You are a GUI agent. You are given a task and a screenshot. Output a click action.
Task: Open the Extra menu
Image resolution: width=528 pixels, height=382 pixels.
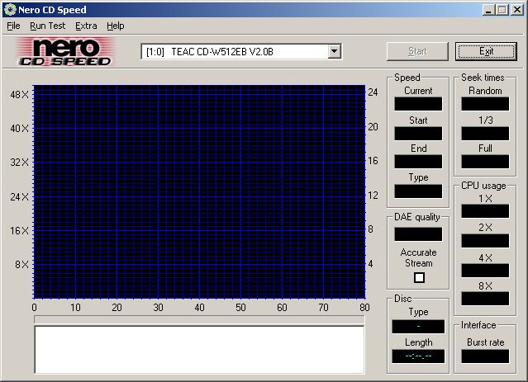point(86,26)
